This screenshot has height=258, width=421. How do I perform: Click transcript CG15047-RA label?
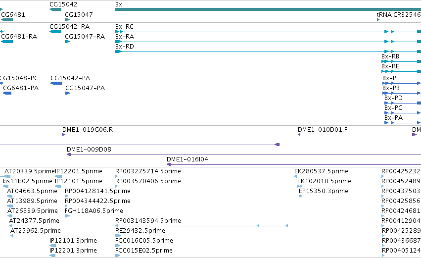coord(85,37)
